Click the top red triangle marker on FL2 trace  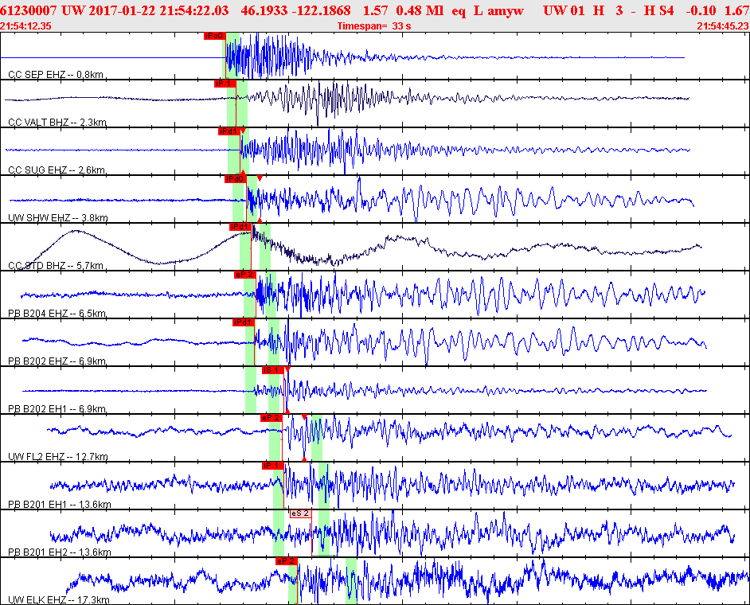coord(304,416)
